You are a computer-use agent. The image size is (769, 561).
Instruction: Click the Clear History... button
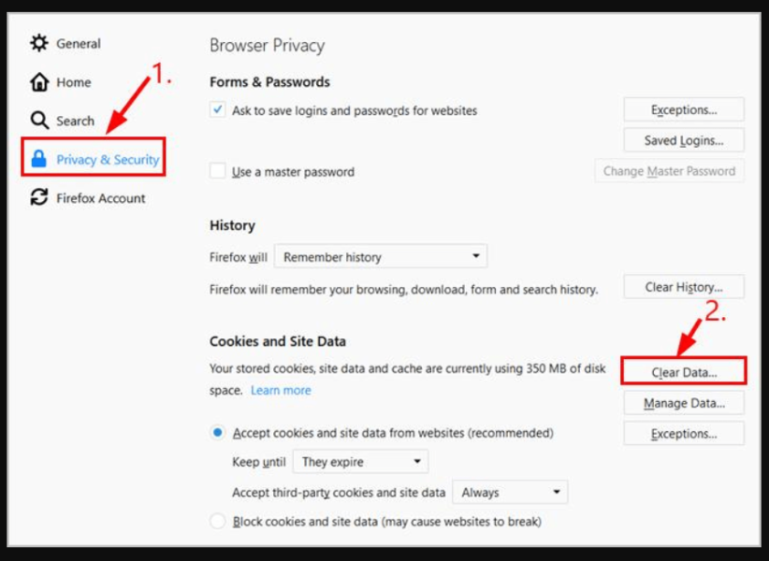click(x=684, y=287)
